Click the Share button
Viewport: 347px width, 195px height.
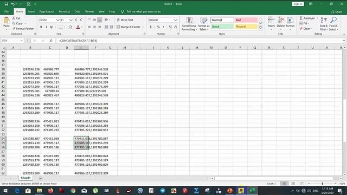tap(337, 12)
